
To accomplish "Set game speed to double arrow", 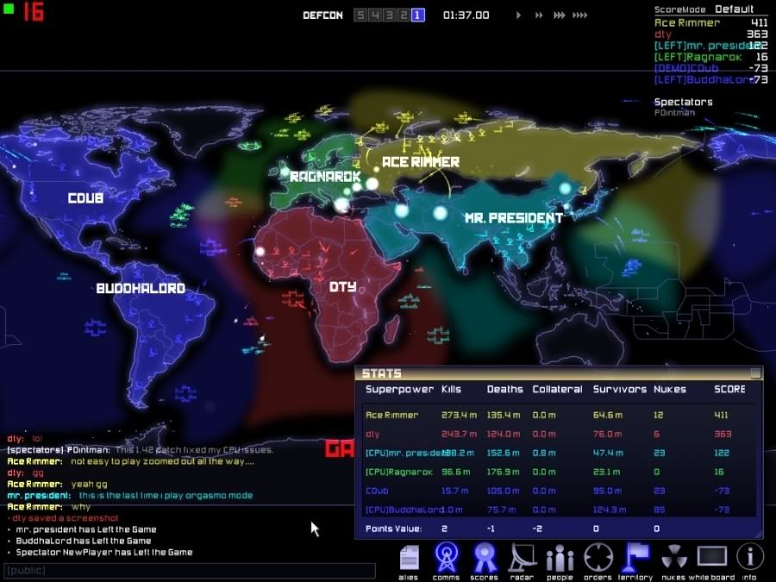I will click(539, 16).
